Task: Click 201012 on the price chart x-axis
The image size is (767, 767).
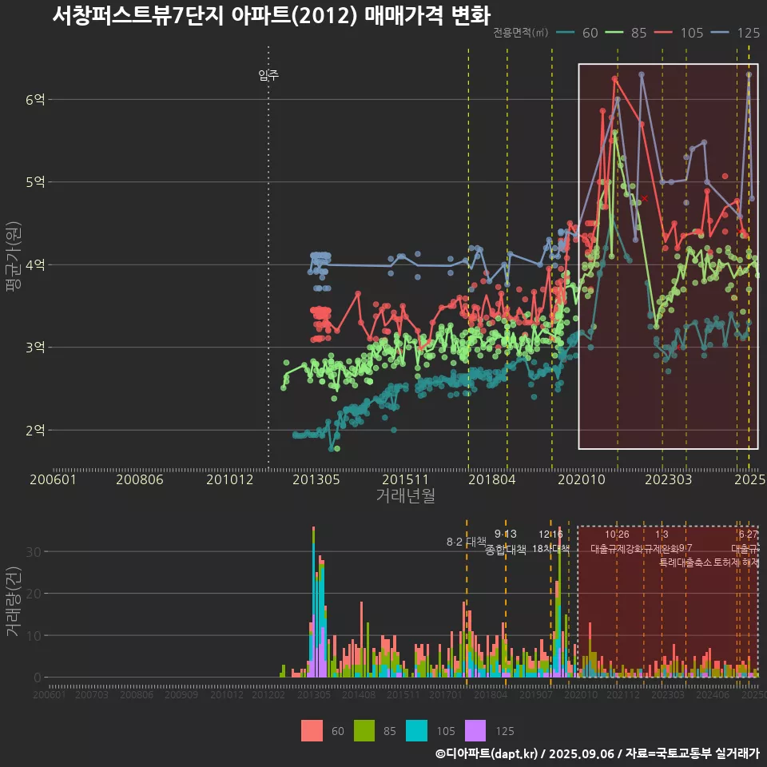Action: 229,479
